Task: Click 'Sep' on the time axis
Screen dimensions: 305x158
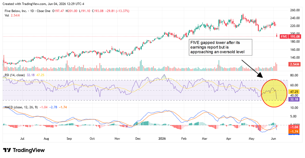Action: pos(69,139)
